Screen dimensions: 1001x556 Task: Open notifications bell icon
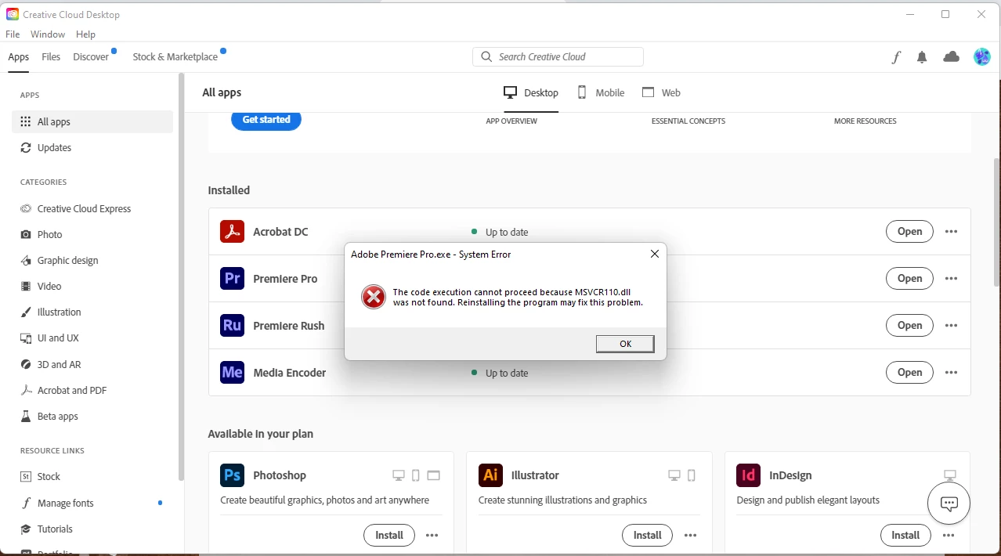click(x=922, y=57)
